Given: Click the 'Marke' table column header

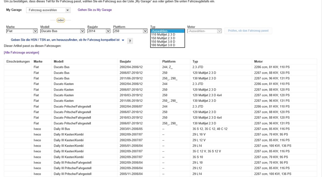Looking at the screenshot, I should tap(38, 61).
